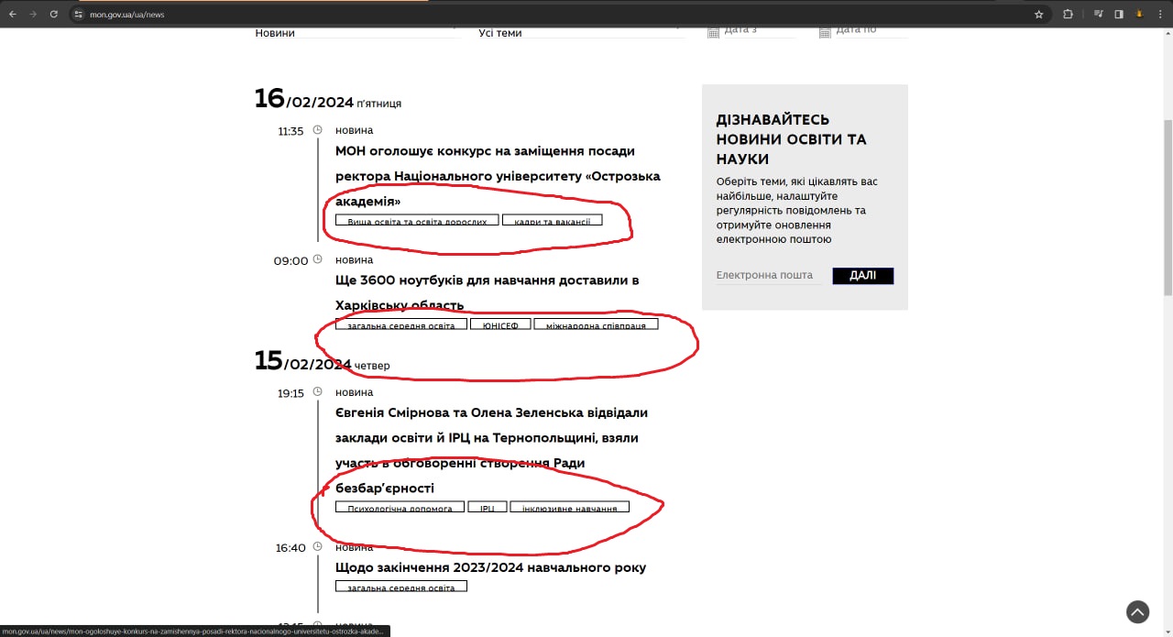The height and width of the screenshot is (637, 1173).
Task: Filter by 'міжнародна співпраця' tag
Action: click(596, 324)
